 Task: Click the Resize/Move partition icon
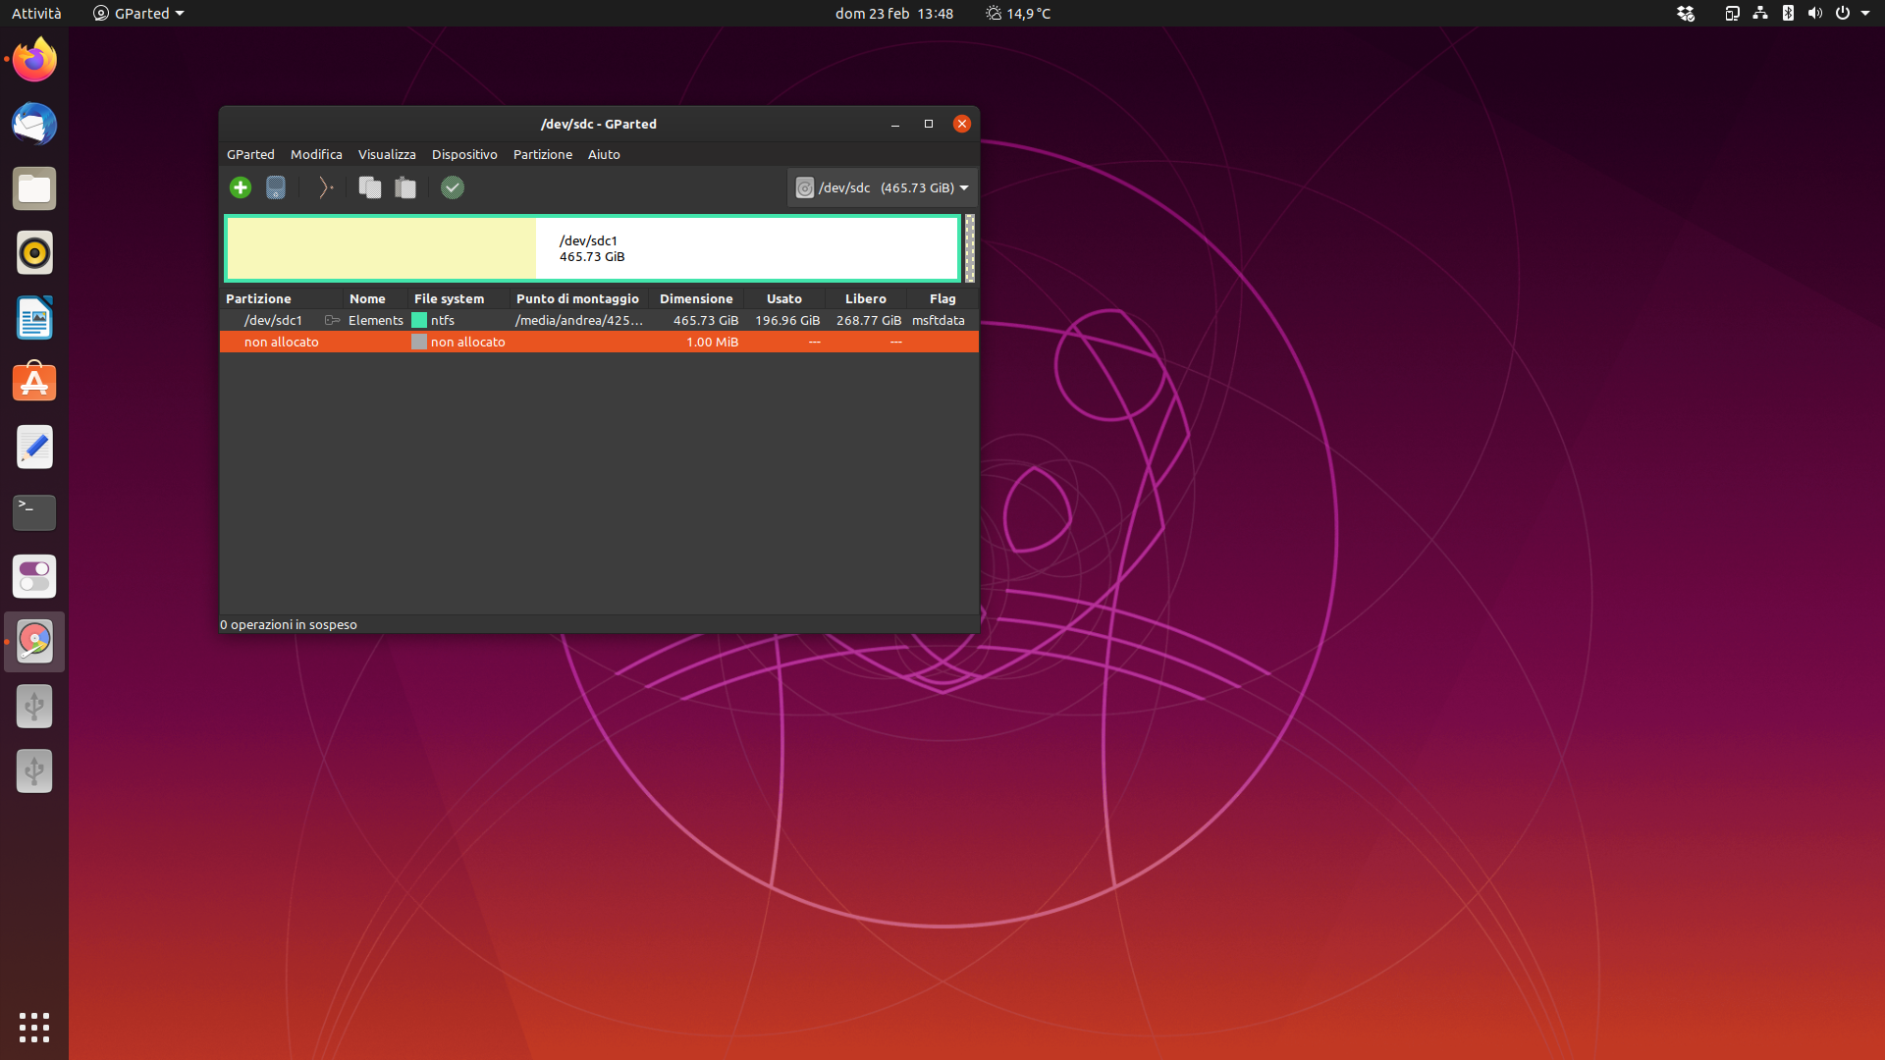tap(326, 187)
